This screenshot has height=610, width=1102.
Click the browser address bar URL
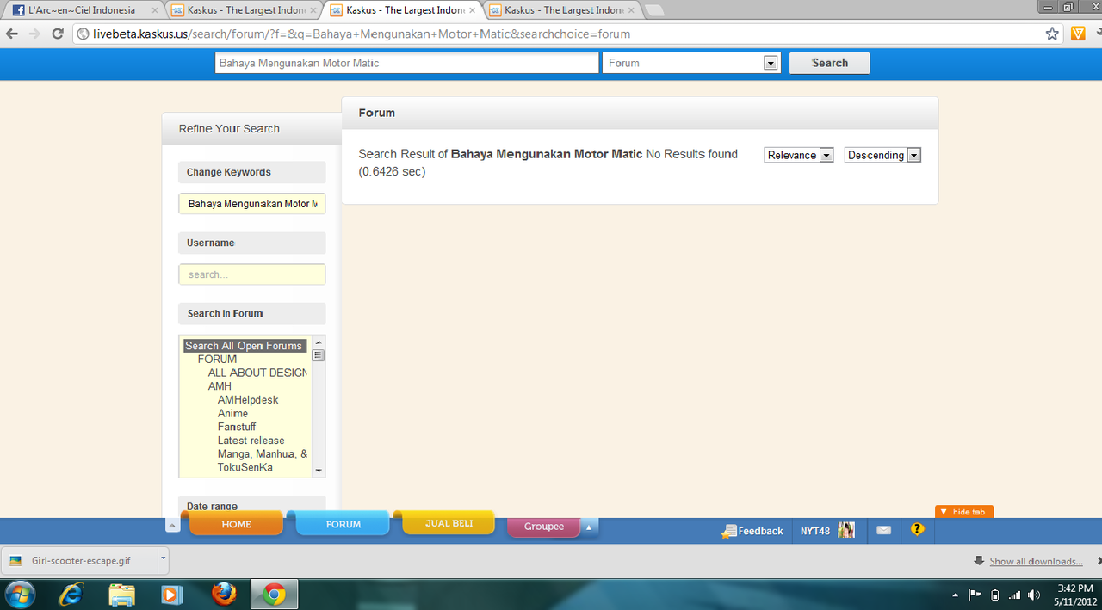362,34
